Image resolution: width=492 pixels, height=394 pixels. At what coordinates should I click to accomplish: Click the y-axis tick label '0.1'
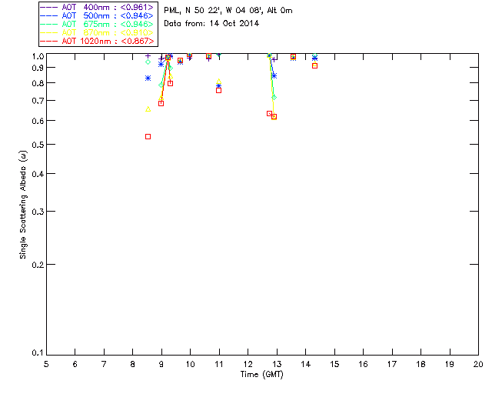click(38, 353)
